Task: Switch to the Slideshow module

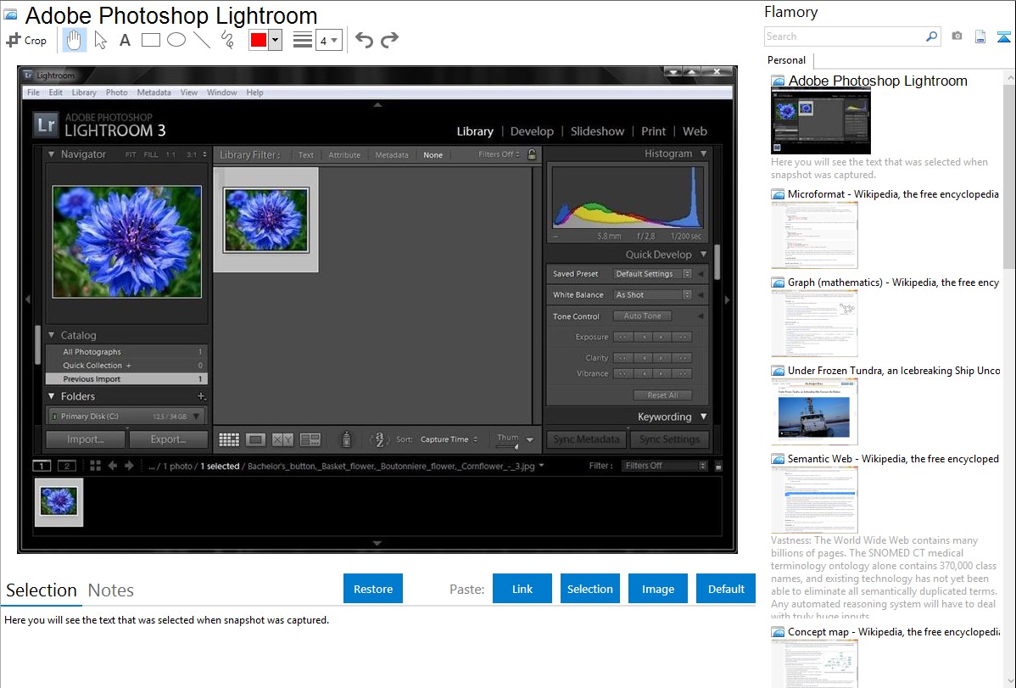Action: (597, 131)
